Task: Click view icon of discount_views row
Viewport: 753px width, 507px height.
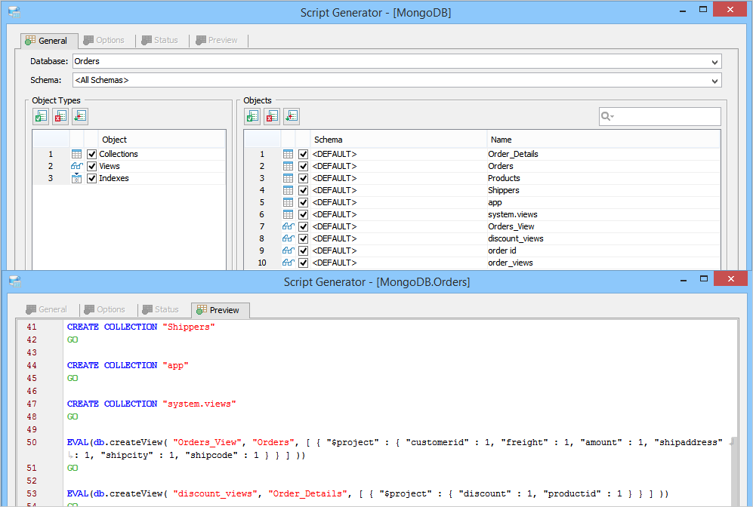Action: pyautogui.click(x=289, y=238)
